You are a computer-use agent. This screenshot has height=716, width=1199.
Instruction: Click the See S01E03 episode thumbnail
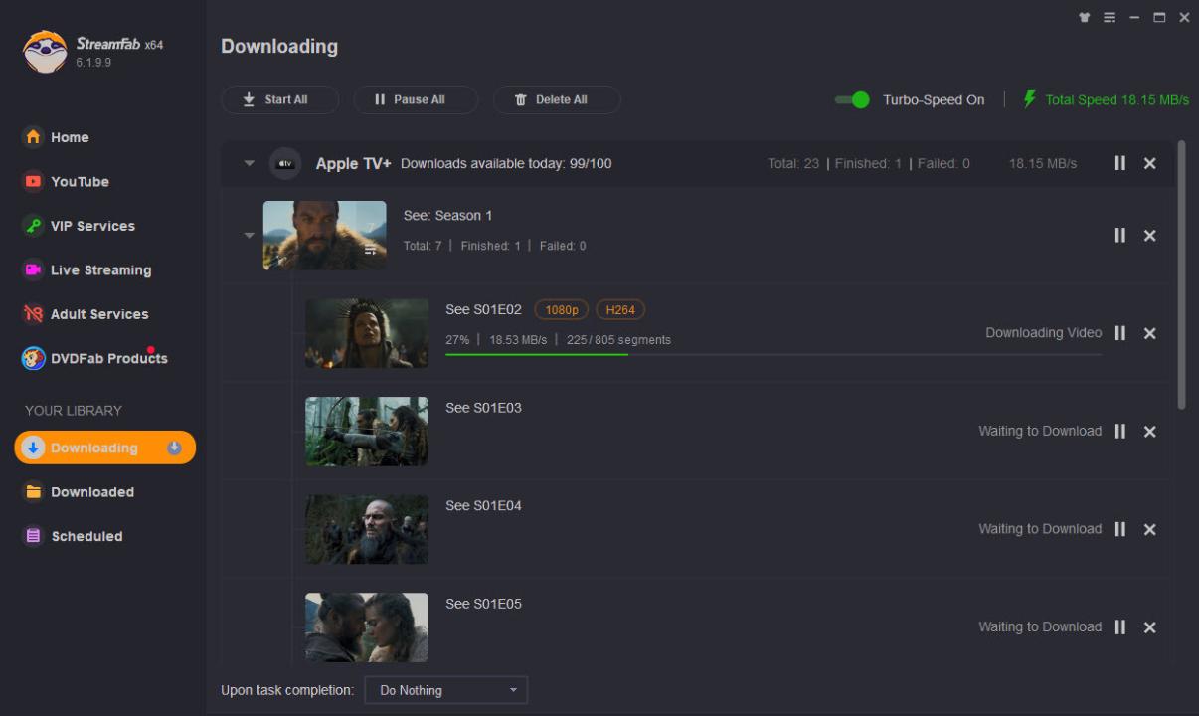pos(367,432)
